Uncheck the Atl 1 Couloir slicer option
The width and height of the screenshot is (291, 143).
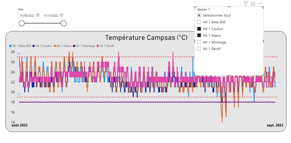[199, 29]
